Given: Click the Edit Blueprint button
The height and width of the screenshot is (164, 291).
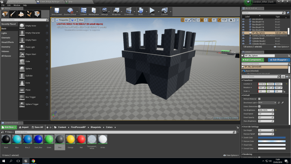Looking at the screenshot, I should click(279, 60).
